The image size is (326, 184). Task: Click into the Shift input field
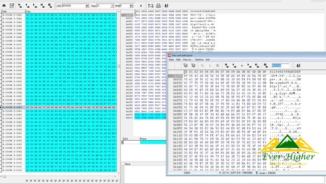(x=125, y=6)
